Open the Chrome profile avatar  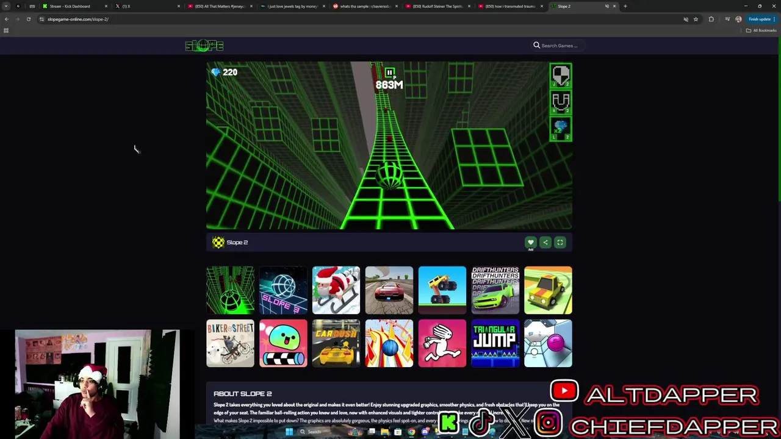(x=738, y=19)
